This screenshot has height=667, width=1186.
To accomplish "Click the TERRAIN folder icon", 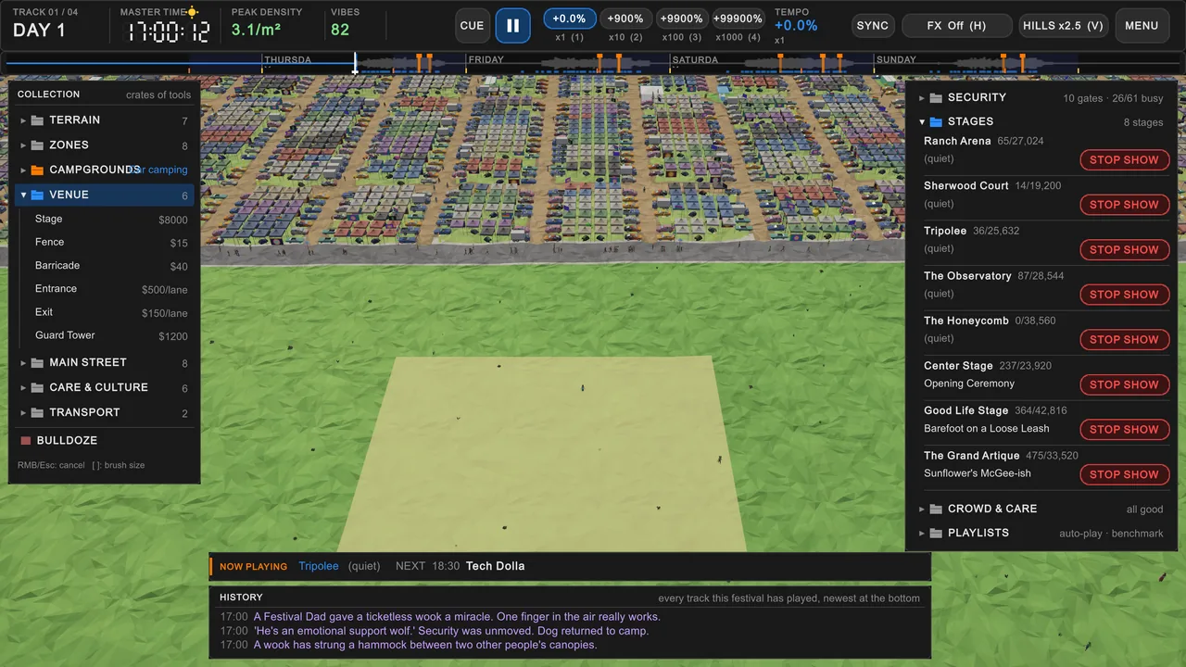I will pyautogui.click(x=37, y=120).
